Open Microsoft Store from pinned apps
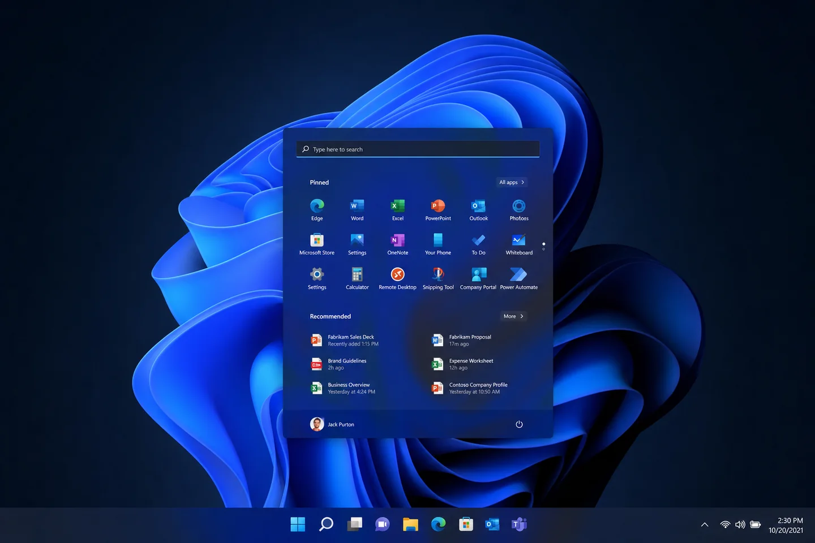 317,244
